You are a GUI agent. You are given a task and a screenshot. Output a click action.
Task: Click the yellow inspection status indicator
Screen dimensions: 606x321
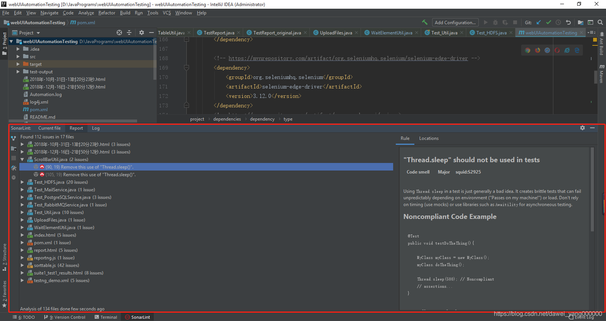pos(595,39)
